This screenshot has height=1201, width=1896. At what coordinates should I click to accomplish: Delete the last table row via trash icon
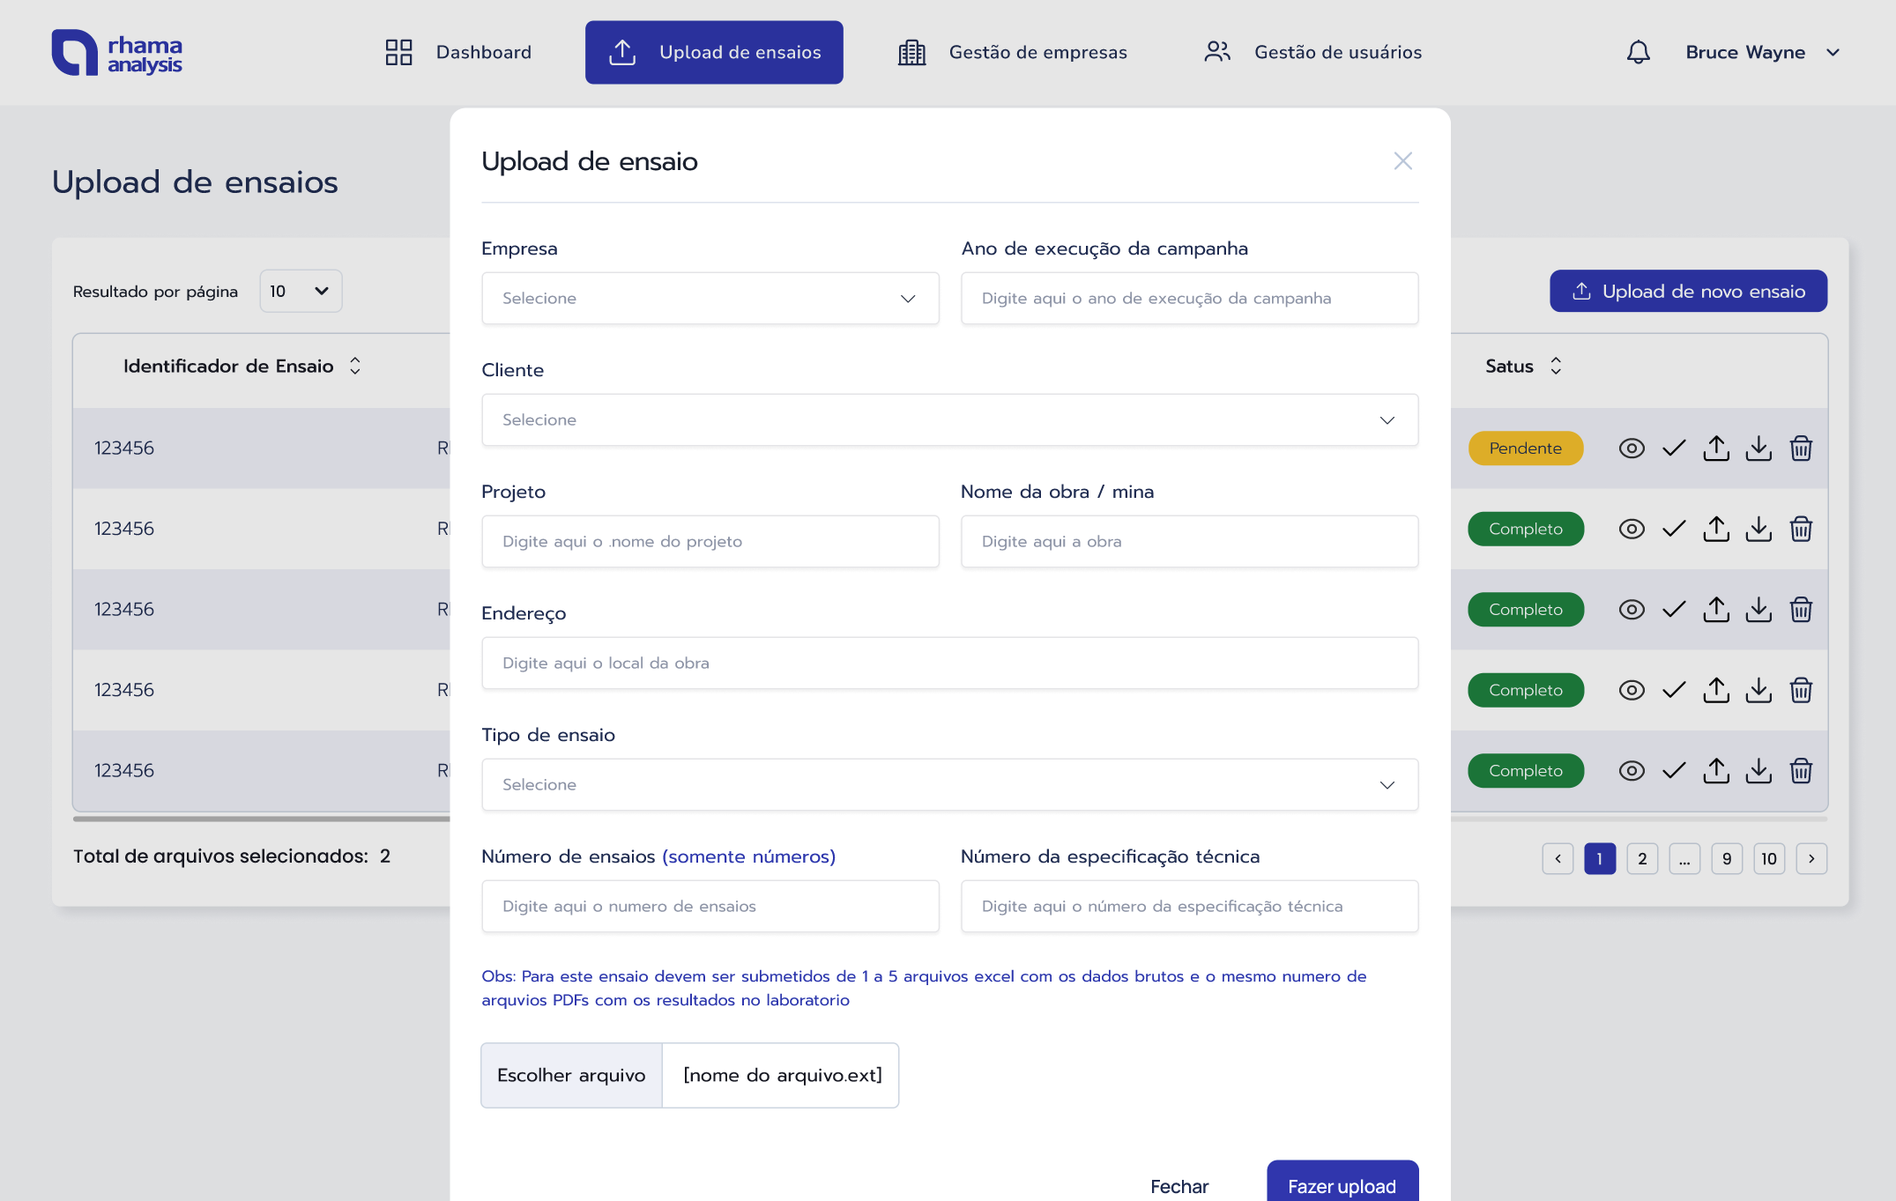coord(1801,771)
